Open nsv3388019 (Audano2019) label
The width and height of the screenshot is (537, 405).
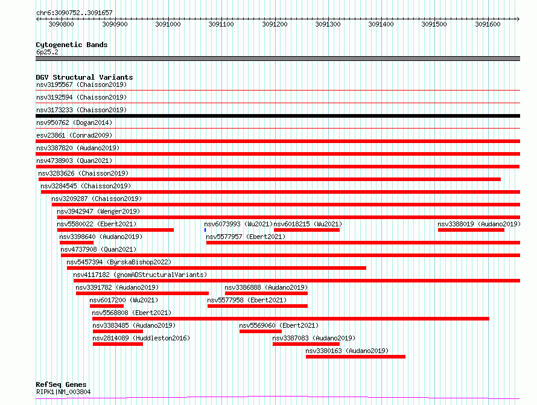479,224
